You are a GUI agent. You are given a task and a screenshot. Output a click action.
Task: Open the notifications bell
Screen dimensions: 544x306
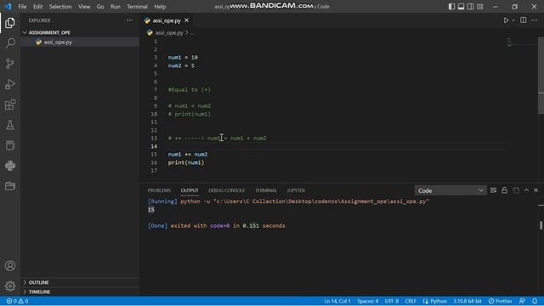coord(535,301)
